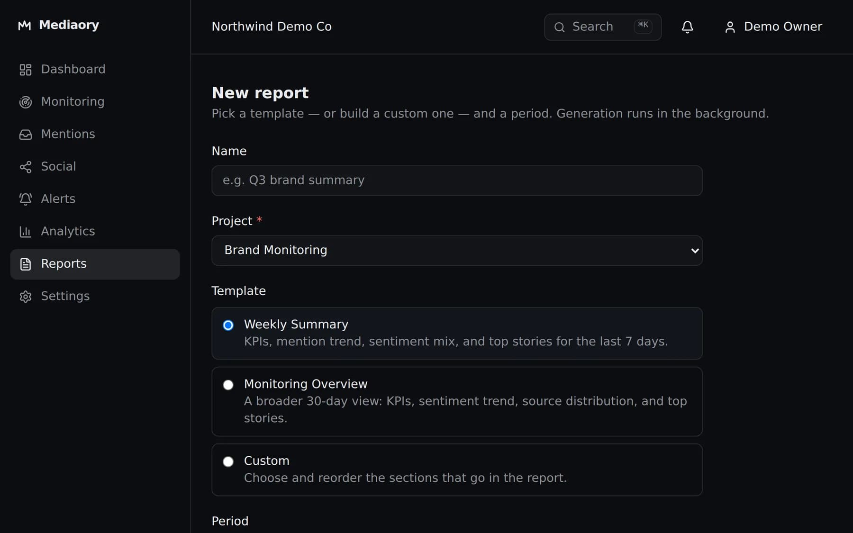Click the Alerts bell icon in sidebar
The height and width of the screenshot is (533, 853).
pyautogui.click(x=26, y=199)
